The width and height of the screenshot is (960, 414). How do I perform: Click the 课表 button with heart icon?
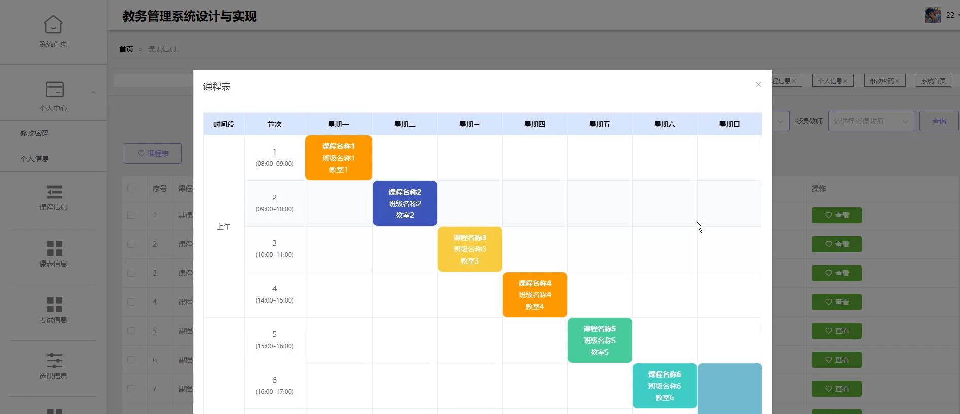click(x=153, y=154)
